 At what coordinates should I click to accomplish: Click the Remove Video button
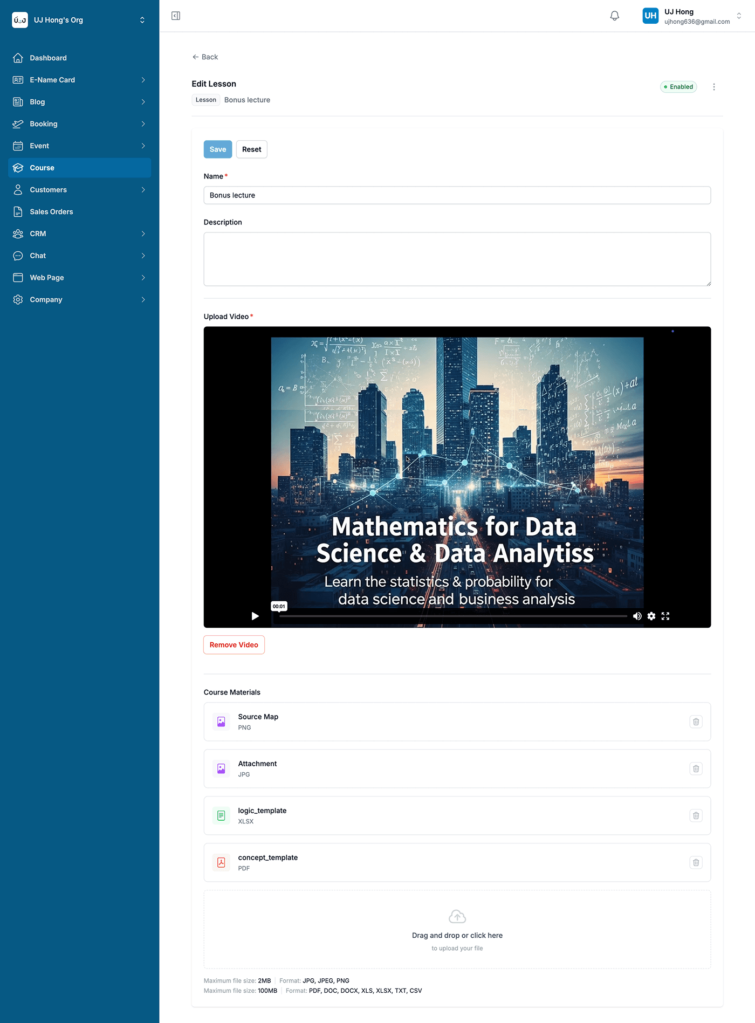234,645
